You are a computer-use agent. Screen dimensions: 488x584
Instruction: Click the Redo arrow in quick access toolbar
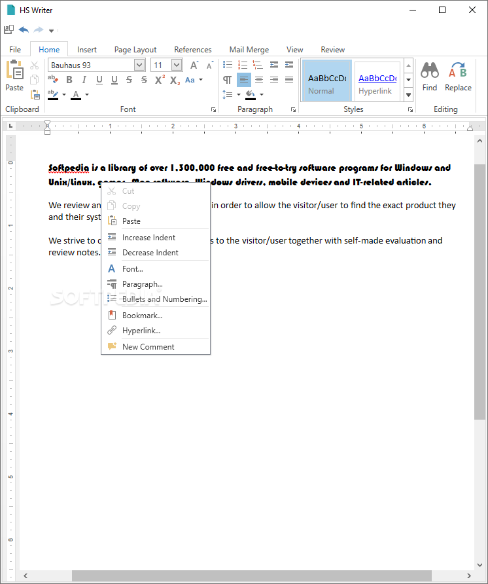(39, 30)
